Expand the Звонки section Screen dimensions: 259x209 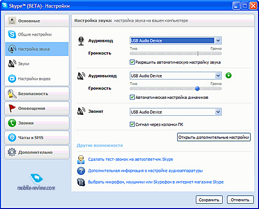[x=37, y=123]
